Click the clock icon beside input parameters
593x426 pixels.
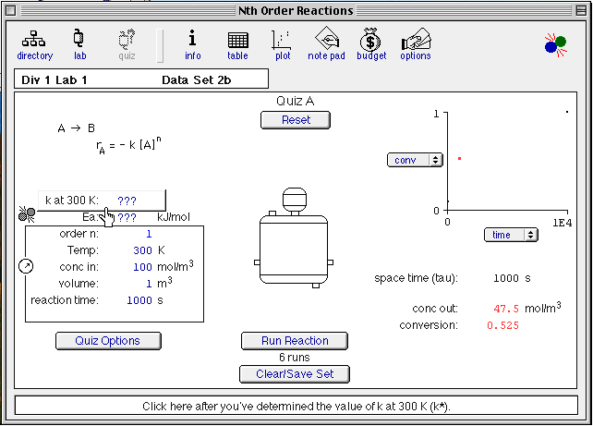[25, 266]
